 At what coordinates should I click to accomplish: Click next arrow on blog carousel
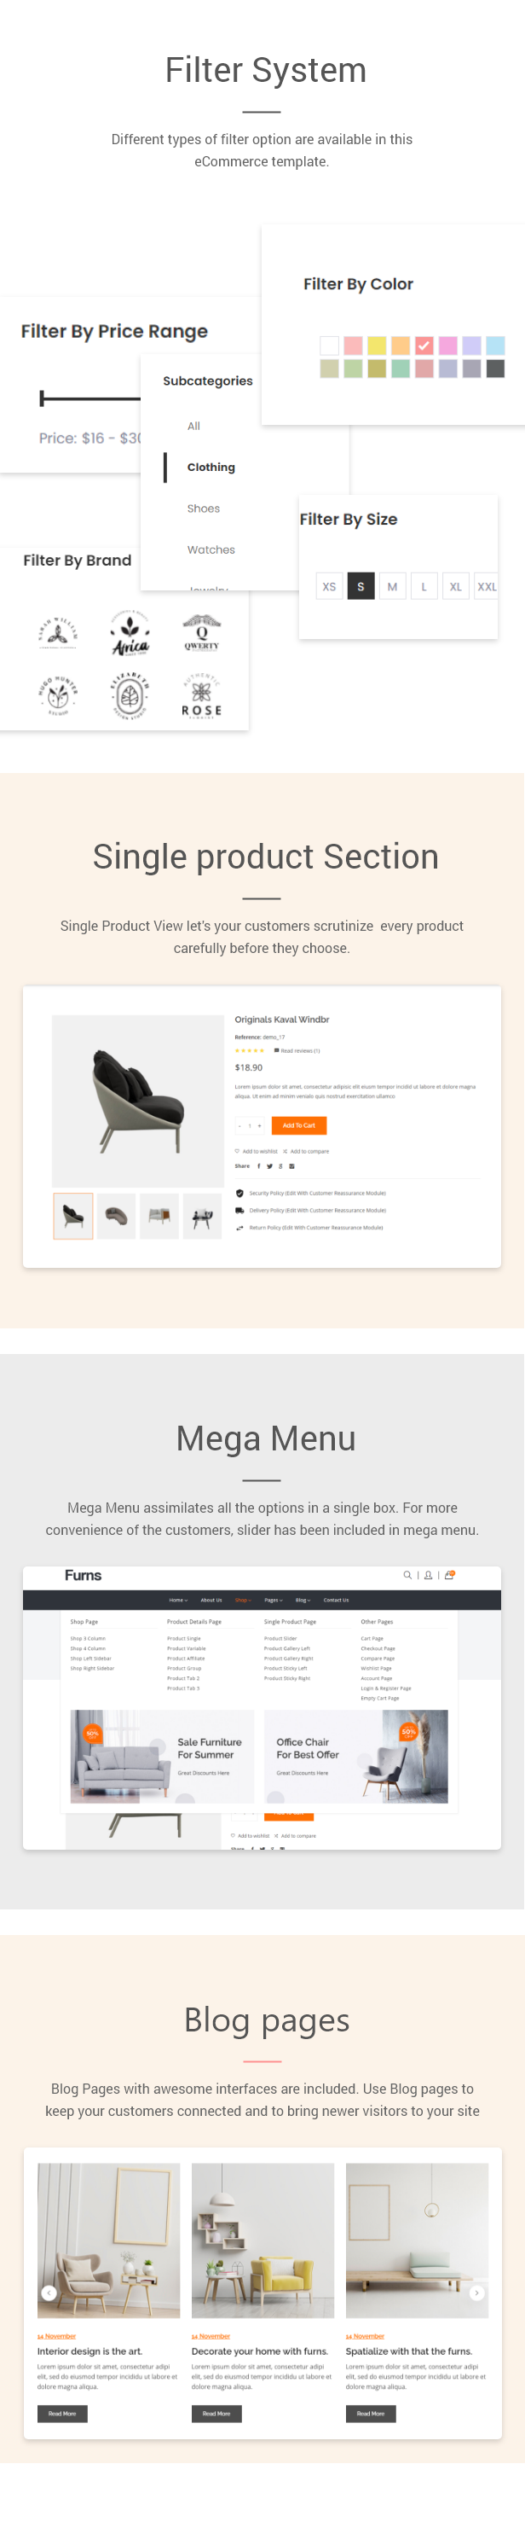(477, 2293)
